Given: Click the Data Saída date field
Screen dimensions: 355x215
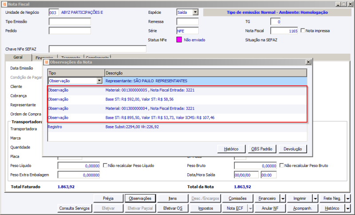Looking at the screenshot, I should [246, 175].
